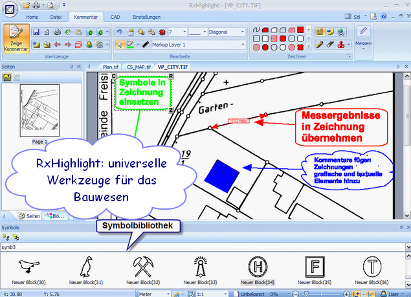This screenshot has width=411, height=297.
Task: Click the red left arrow icon
Action: coord(58,45)
